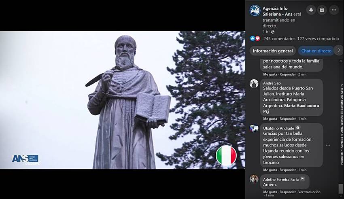Open Ubaldino Andrade's profile name link
Screen dimensions: 344x199
tap(278, 128)
